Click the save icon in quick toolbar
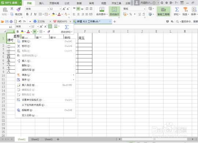The height and width of the screenshot is (143, 198). [7, 22]
